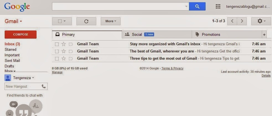
Task: Switch to the Promotions tab
Action: pyautogui.click(x=211, y=35)
